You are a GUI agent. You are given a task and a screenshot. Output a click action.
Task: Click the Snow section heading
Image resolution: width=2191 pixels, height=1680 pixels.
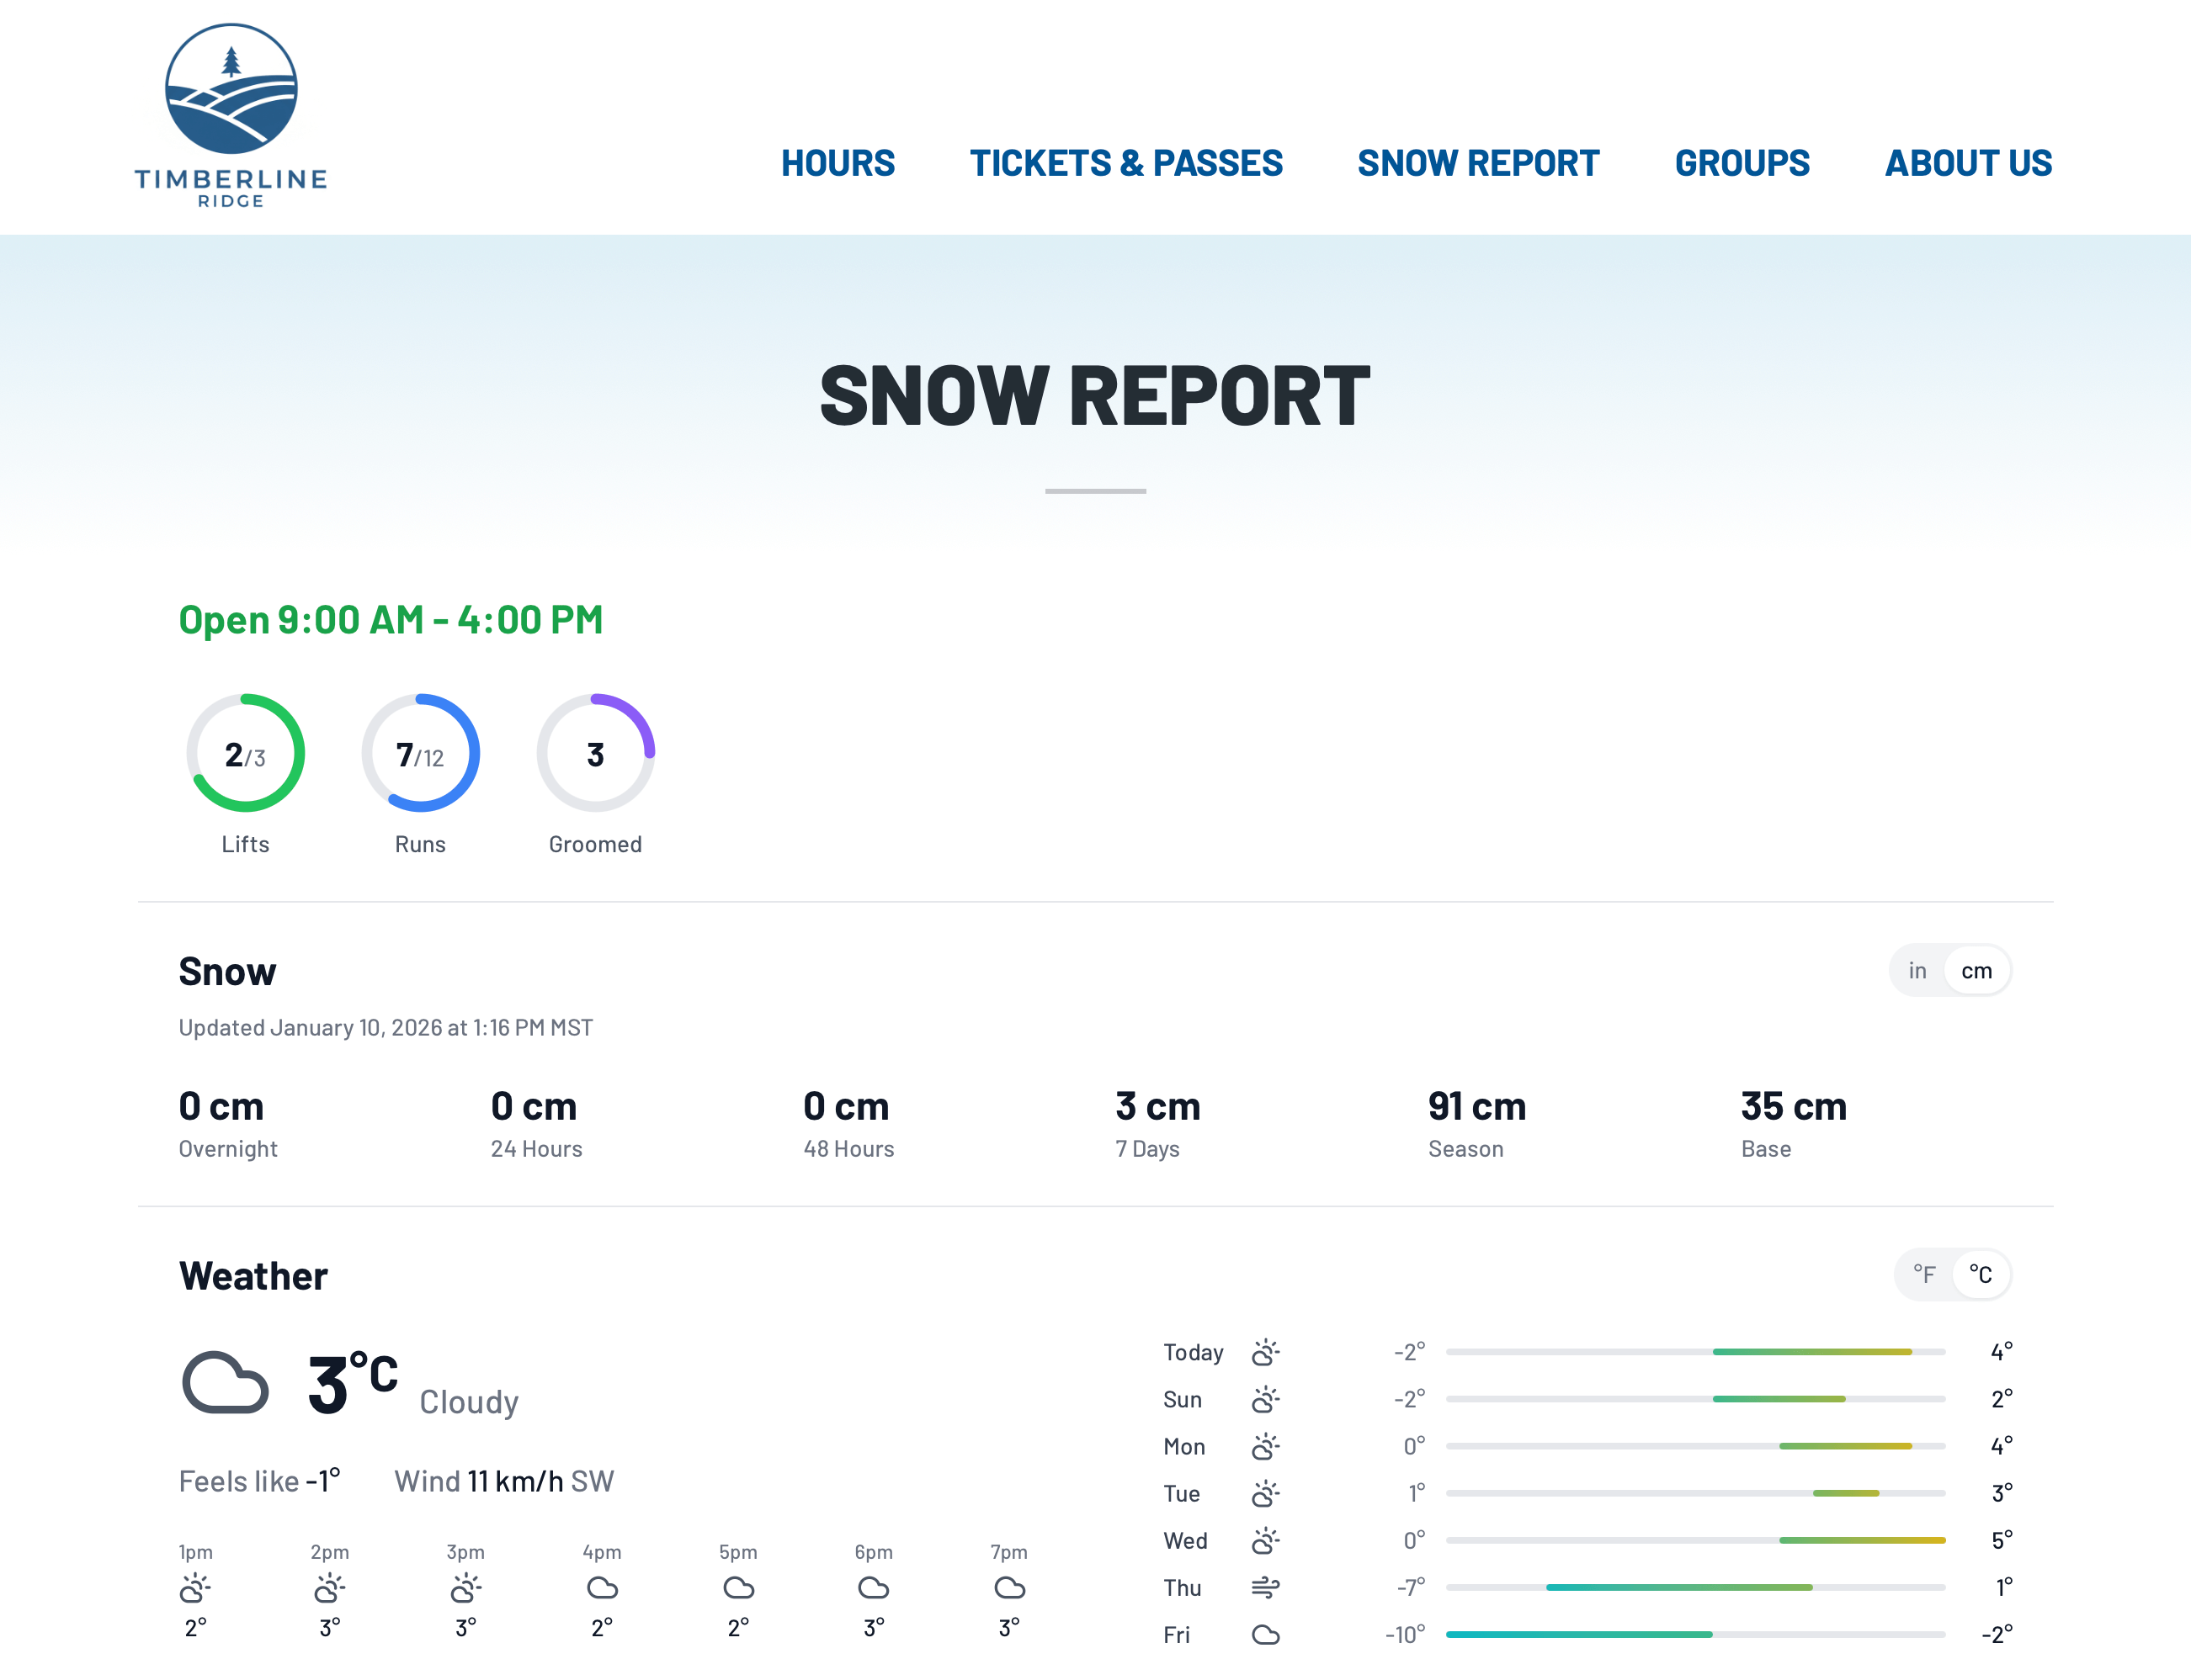(x=227, y=971)
